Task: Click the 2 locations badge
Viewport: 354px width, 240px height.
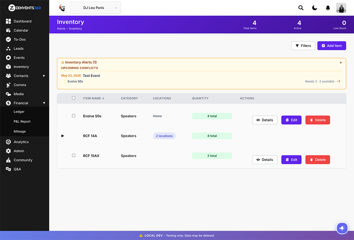Action: [164, 136]
